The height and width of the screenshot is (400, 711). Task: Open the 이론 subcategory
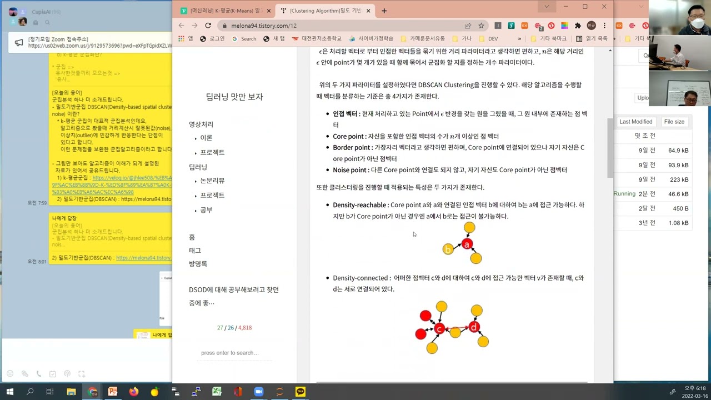pos(206,138)
